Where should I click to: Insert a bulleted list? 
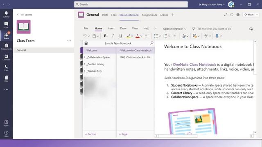156,36
